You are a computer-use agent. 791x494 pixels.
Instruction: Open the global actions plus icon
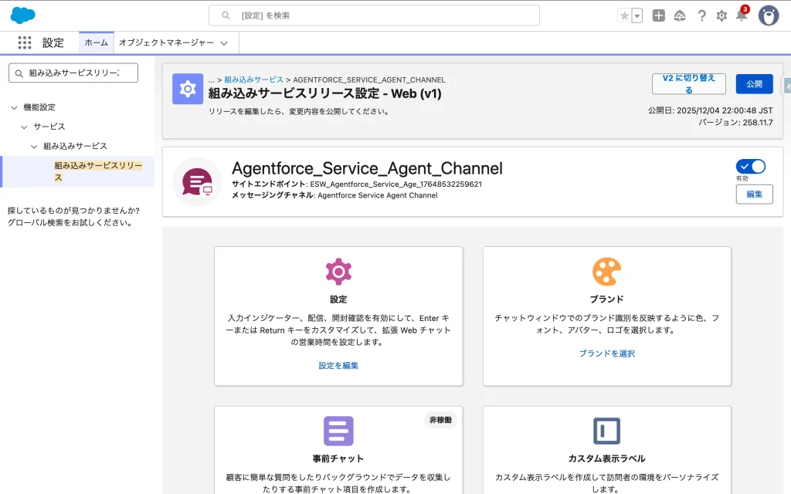658,15
